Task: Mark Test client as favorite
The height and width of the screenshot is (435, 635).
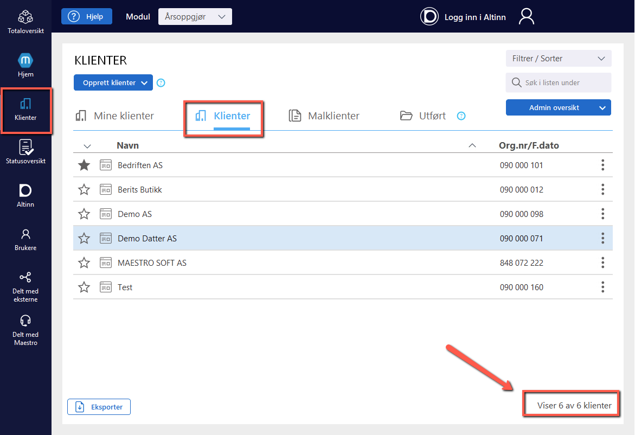Action: click(84, 287)
